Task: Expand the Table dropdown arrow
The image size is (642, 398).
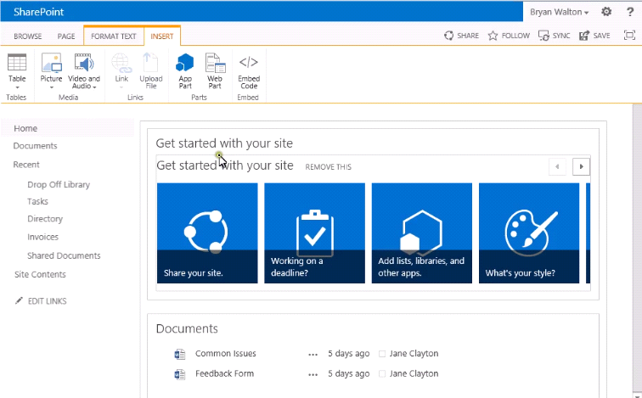Action: (x=17, y=87)
